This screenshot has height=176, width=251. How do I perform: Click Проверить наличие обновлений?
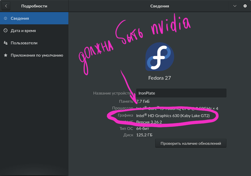[x=191, y=143]
